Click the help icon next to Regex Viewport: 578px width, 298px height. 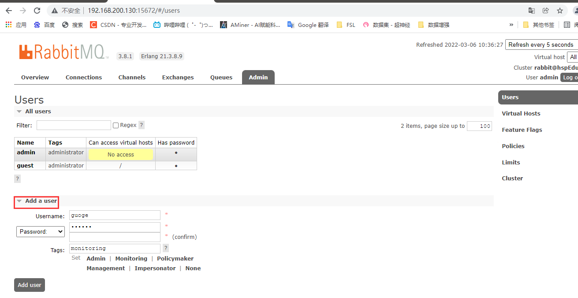coord(142,125)
